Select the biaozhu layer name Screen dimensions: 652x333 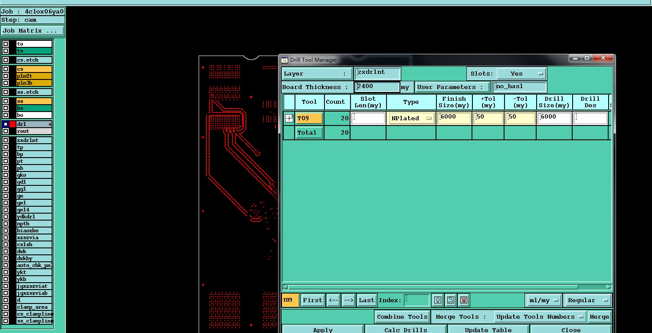click(34, 231)
